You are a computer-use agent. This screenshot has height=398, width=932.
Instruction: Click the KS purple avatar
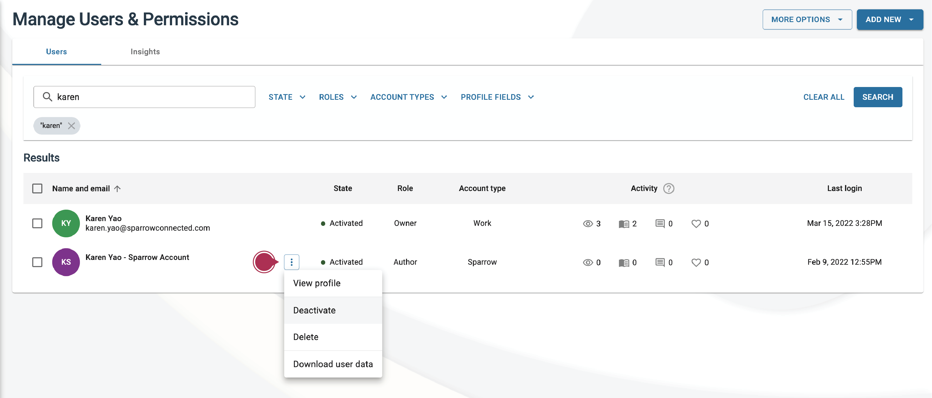(x=66, y=262)
